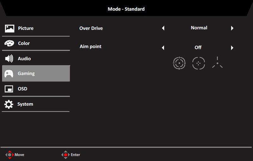
Task: Choose the concentric circle crosshair aim point
Action: click(179, 63)
